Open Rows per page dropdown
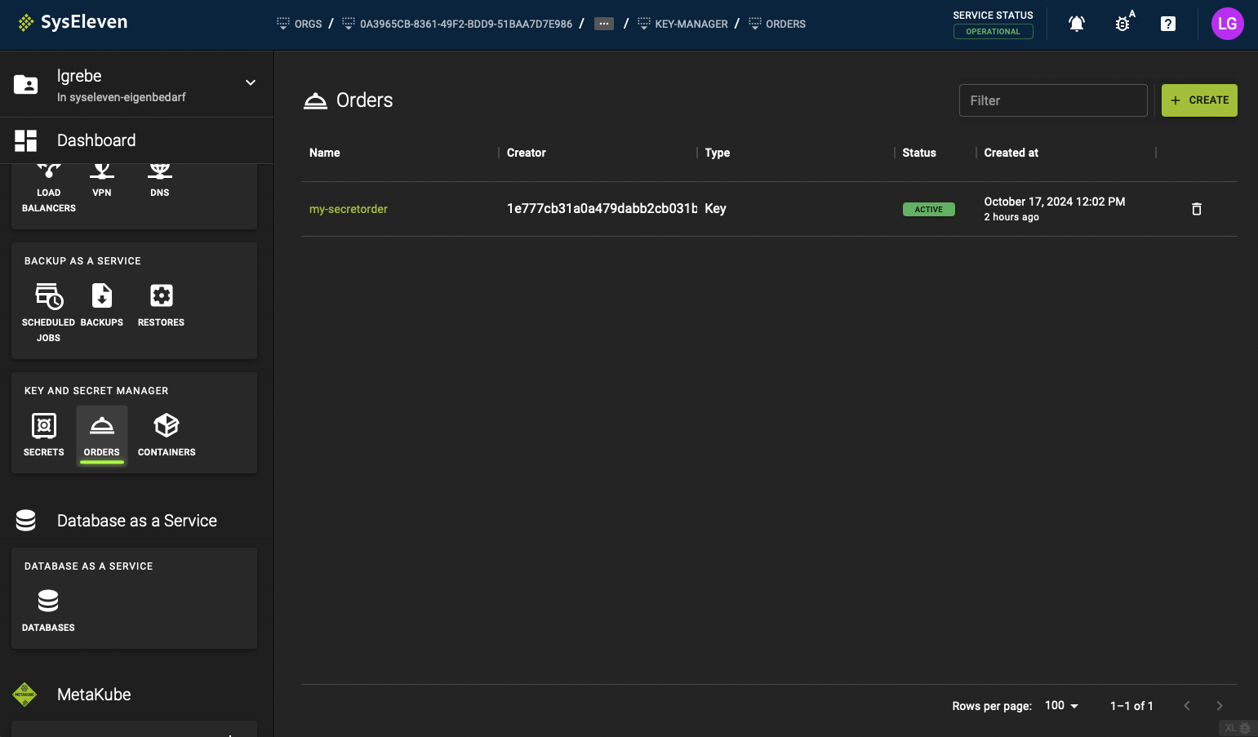The width and height of the screenshot is (1258, 737). (1061, 706)
